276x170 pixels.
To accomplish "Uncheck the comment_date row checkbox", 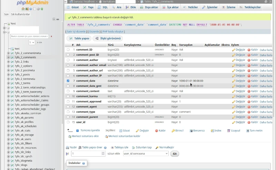I will coord(68,81).
